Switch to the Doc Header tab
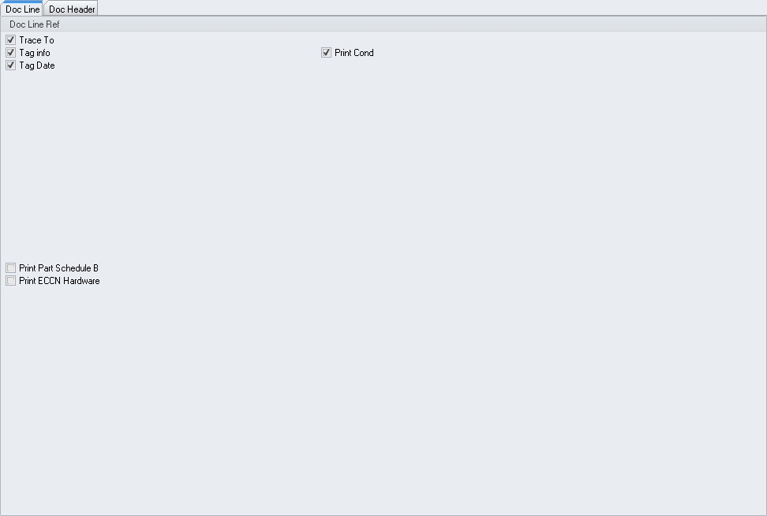 click(x=72, y=9)
